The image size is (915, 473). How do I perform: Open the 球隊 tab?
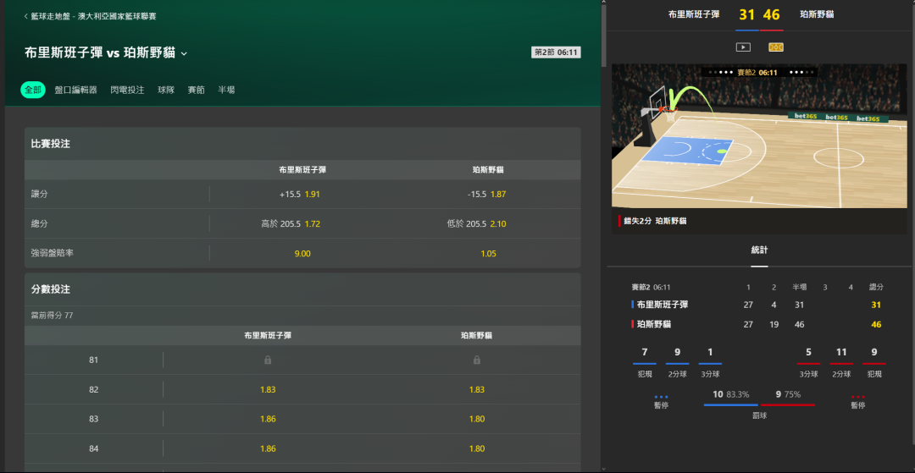[166, 91]
